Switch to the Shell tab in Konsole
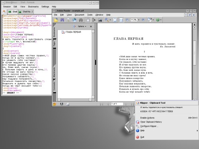This screenshot has width=199, height=149. pos(13,12)
